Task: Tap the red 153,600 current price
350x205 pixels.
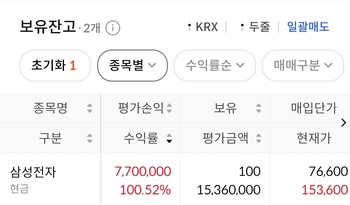Action: click(325, 190)
